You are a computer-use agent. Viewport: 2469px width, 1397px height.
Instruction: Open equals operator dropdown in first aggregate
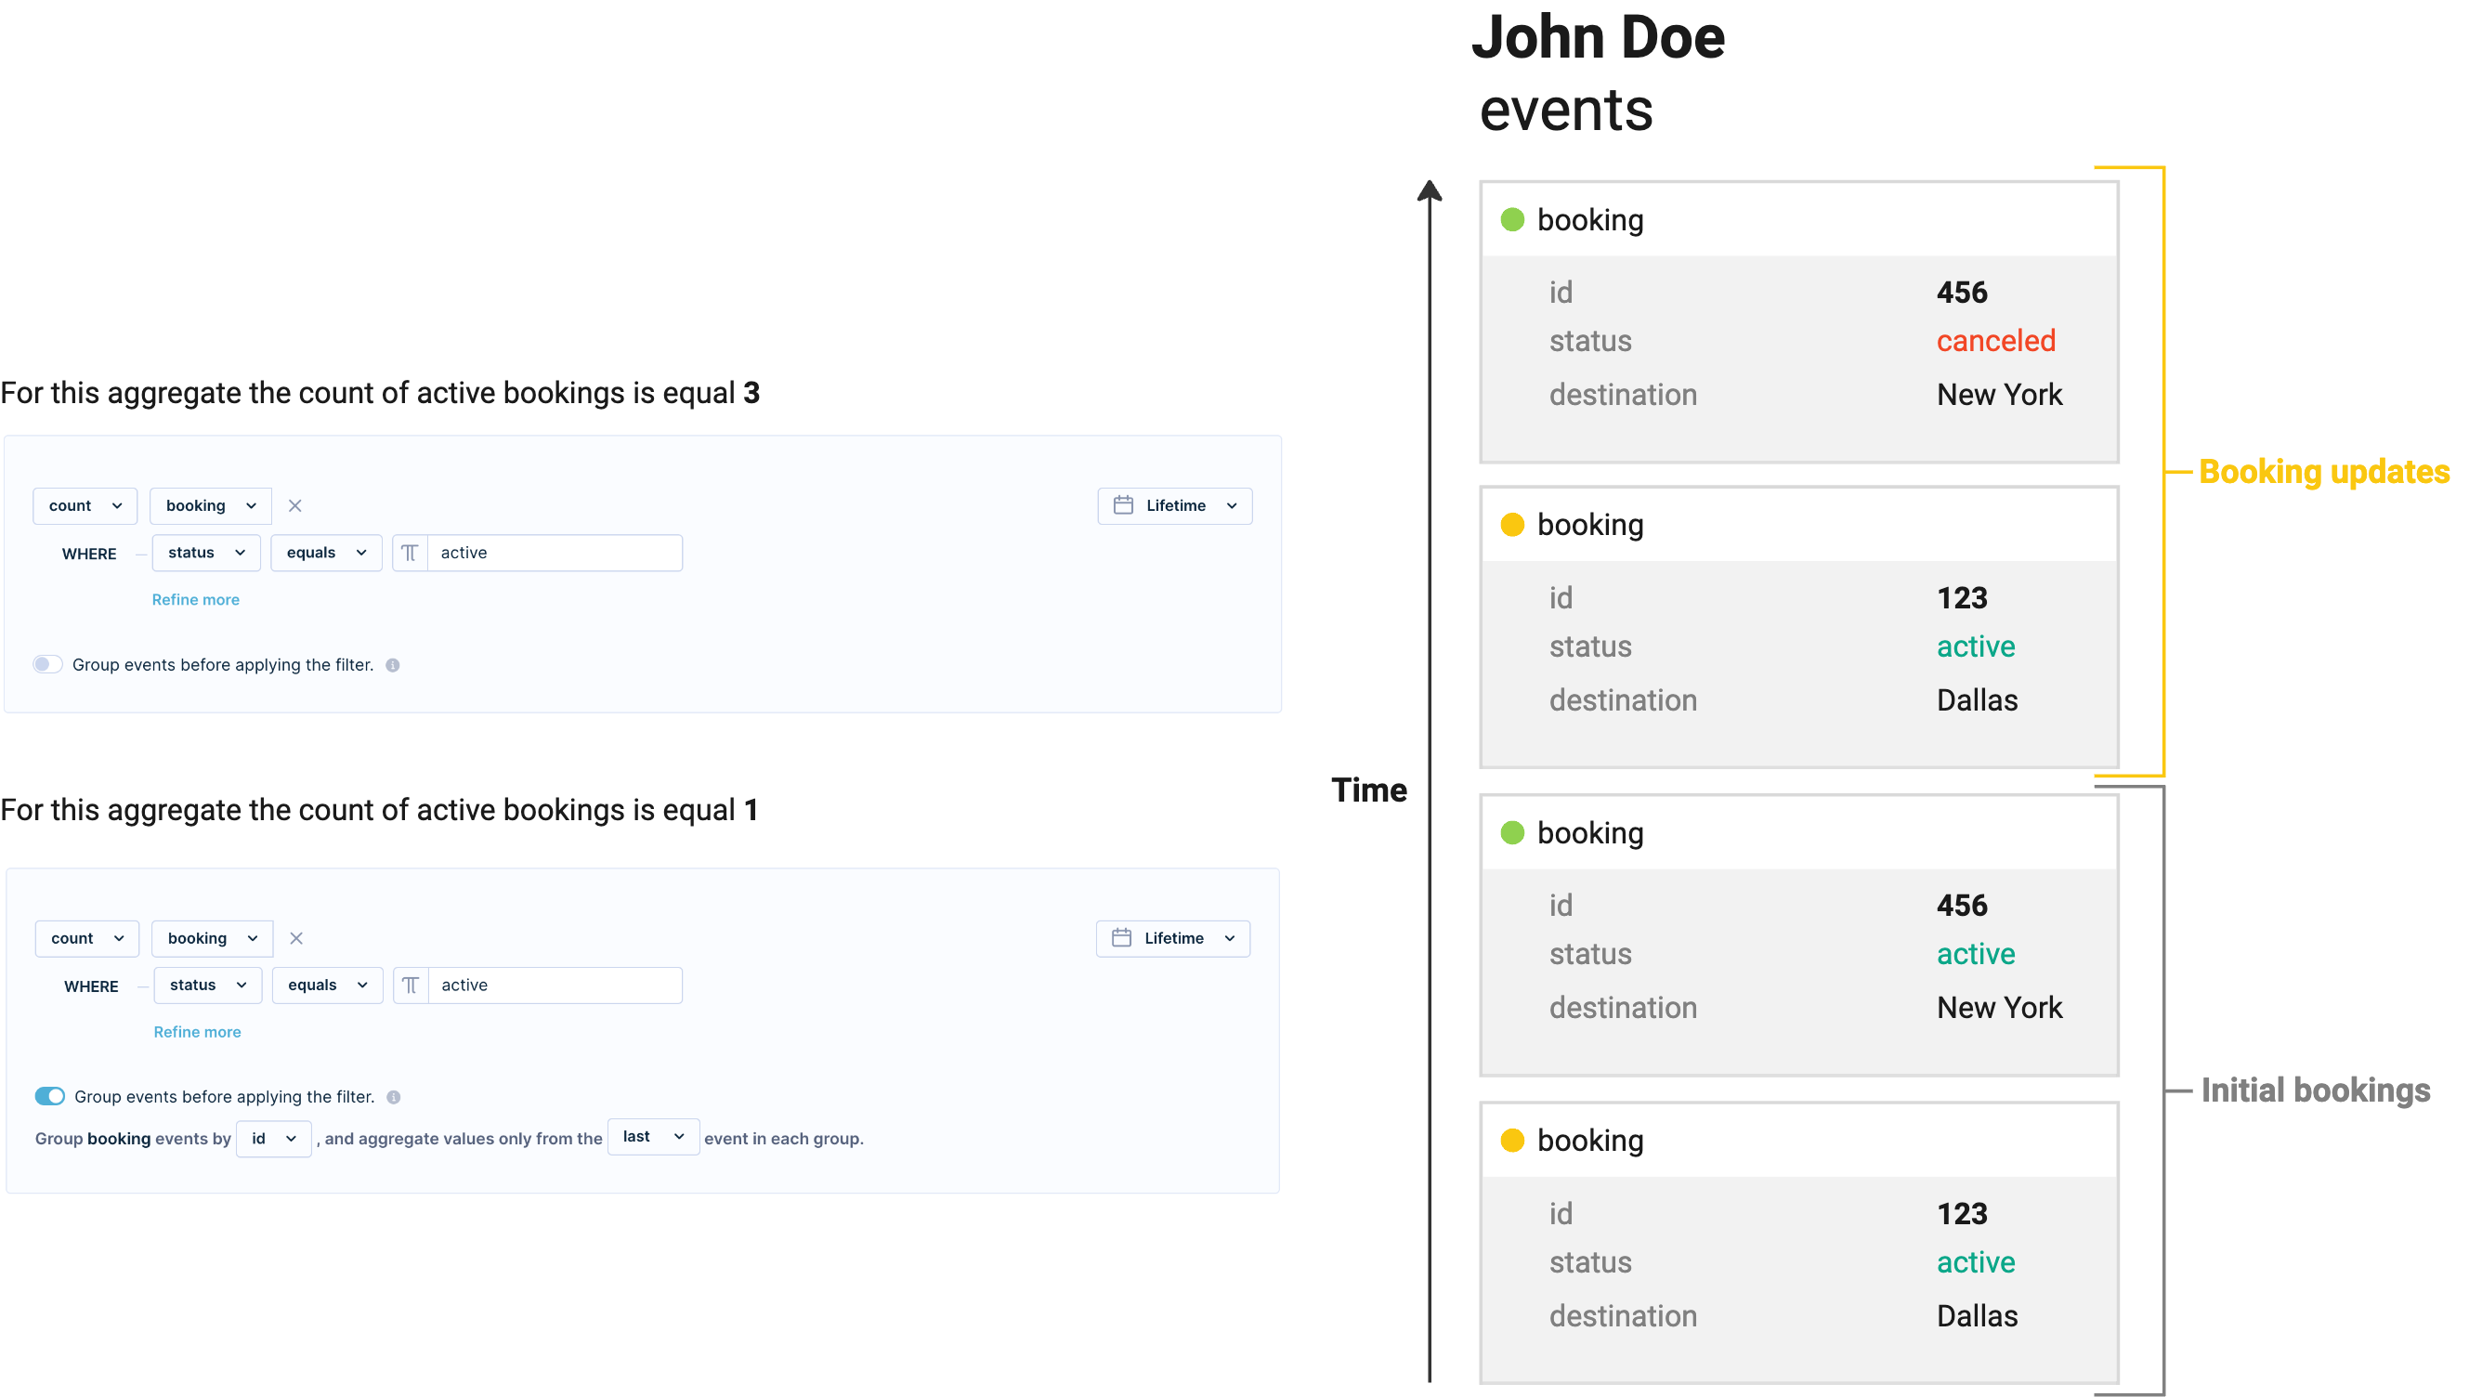pyautogui.click(x=326, y=553)
